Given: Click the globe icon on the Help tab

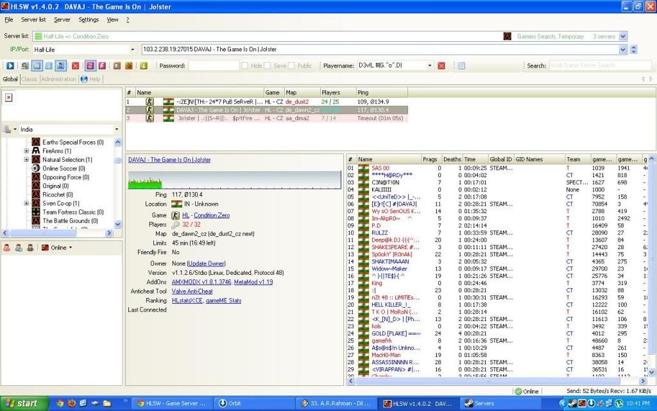Looking at the screenshot, I should (84, 79).
